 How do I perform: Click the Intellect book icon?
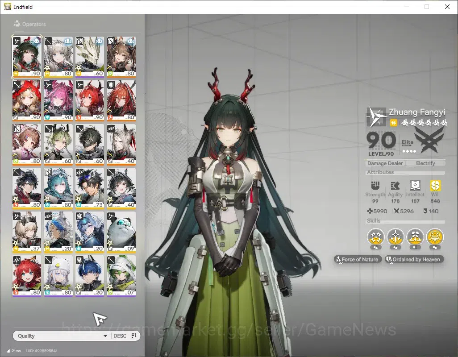pos(415,185)
